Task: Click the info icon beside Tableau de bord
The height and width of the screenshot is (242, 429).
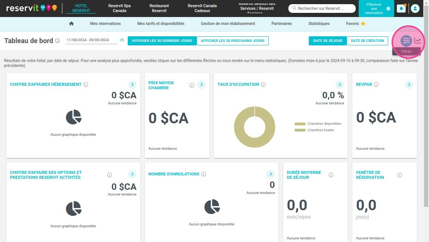Action: [x=57, y=41]
